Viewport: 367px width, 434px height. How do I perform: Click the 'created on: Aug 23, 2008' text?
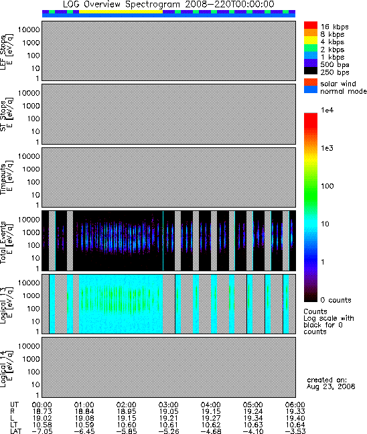(x=331, y=383)
